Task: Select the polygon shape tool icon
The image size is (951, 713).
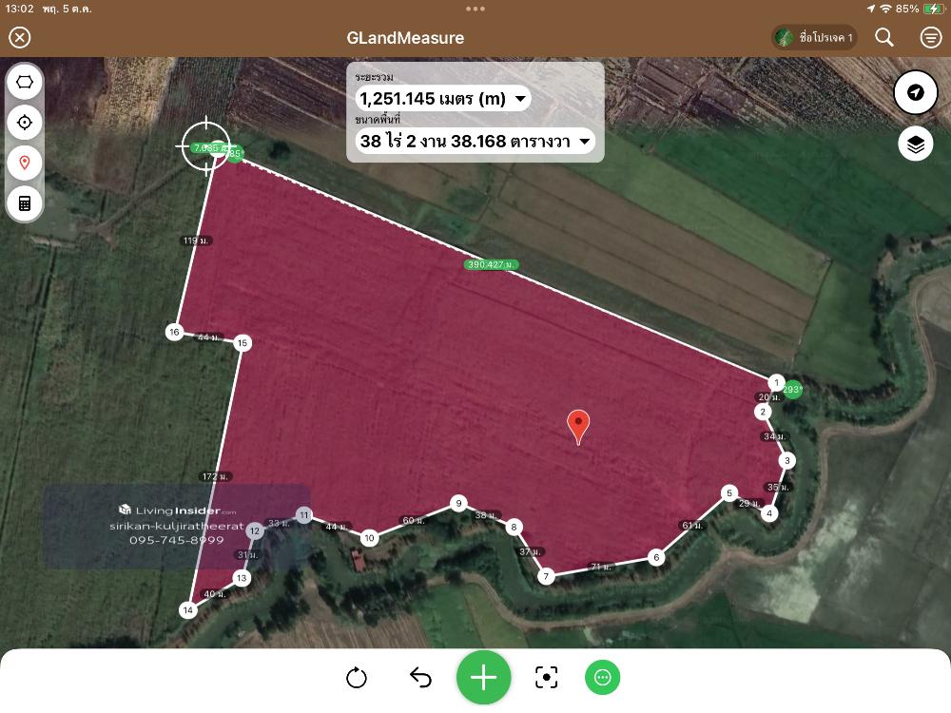Action: pyautogui.click(x=25, y=82)
